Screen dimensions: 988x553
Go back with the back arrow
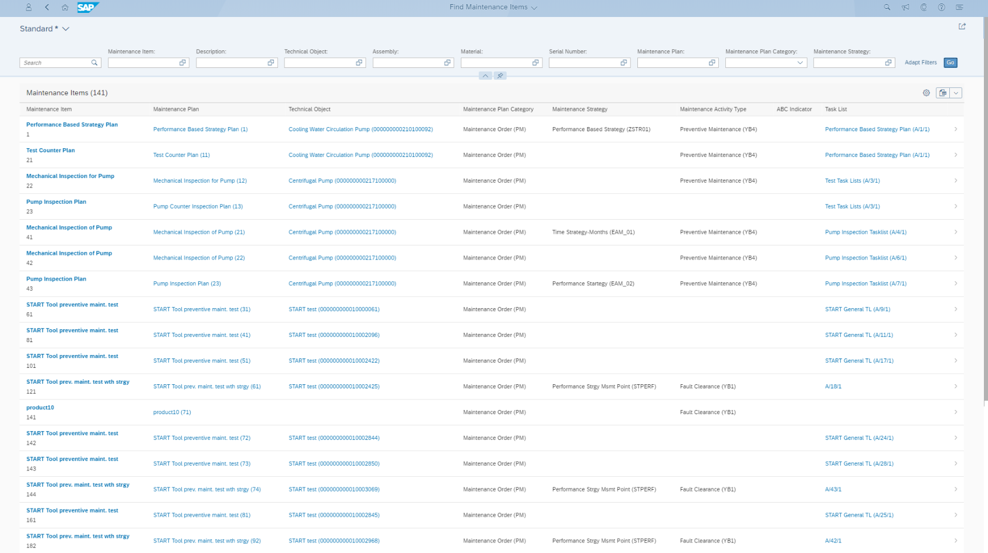tap(47, 7)
